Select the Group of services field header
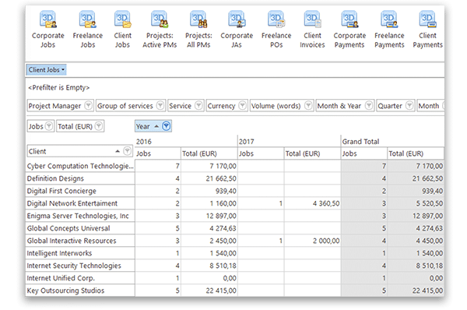This screenshot has height=310, width=467. click(x=131, y=105)
